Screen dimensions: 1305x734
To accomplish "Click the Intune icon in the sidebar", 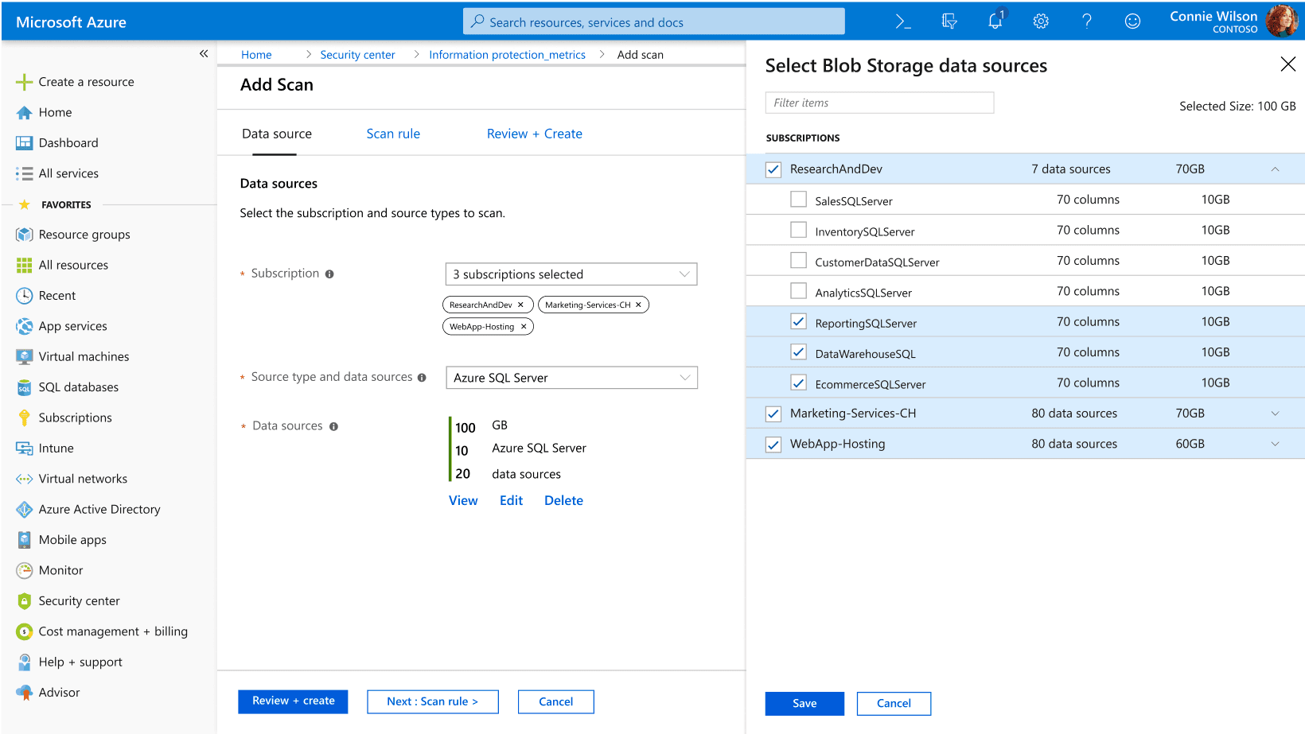I will 25,449.
